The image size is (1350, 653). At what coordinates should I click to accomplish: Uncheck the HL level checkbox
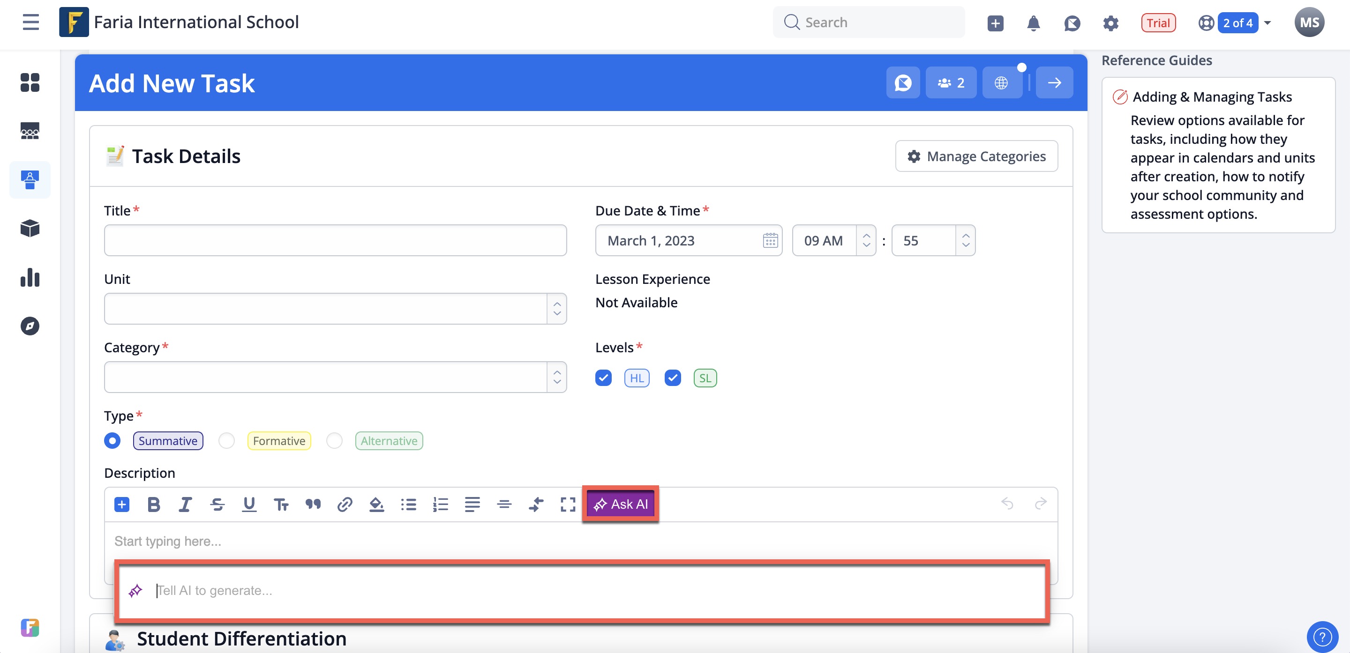coord(603,378)
